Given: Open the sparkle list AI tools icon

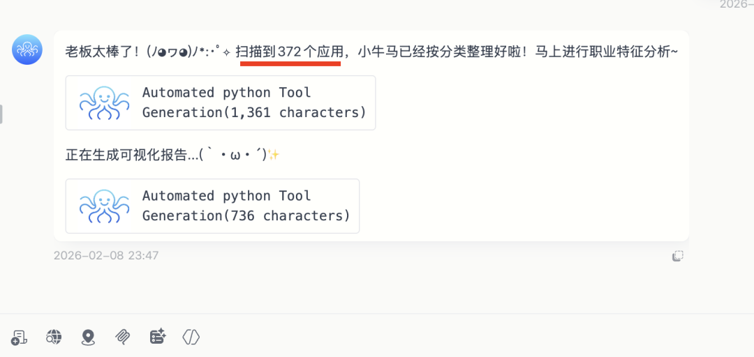Looking at the screenshot, I should pos(157,337).
